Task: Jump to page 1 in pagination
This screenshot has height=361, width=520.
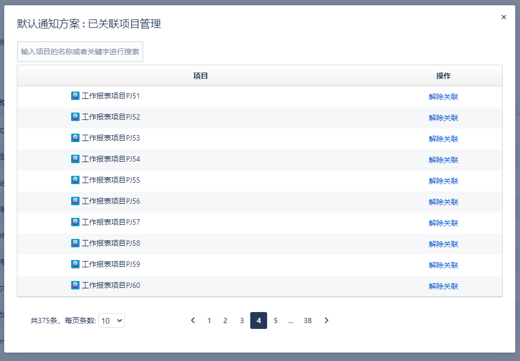Action: point(209,320)
